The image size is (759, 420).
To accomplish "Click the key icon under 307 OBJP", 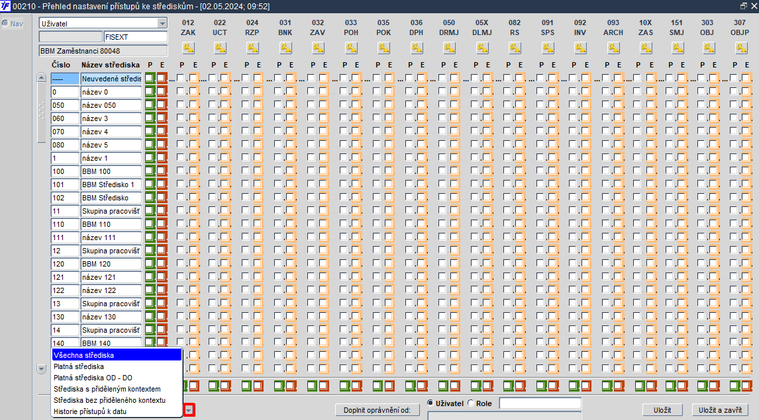I will [741, 48].
